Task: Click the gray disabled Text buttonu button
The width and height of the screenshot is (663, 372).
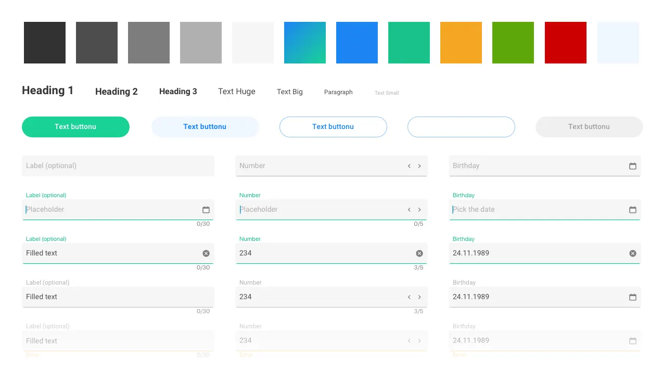Action: point(589,127)
